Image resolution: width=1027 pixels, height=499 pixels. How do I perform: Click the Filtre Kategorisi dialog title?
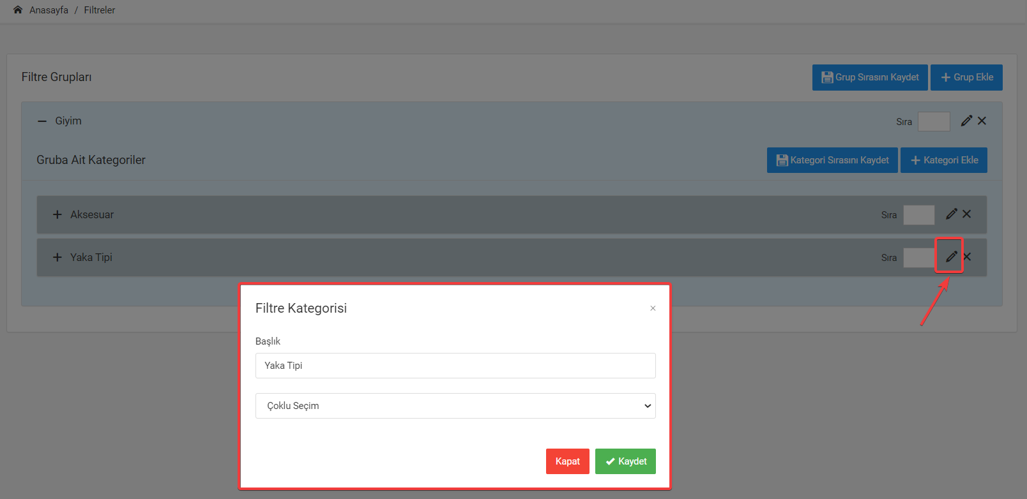pyautogui.click(x=301, y=308)
